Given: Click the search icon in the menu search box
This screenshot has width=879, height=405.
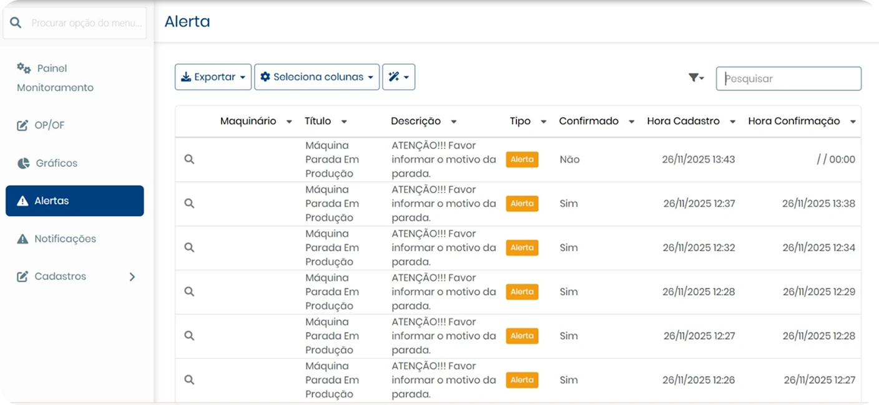Looking at the screenshot, I should tap(17, 23).
